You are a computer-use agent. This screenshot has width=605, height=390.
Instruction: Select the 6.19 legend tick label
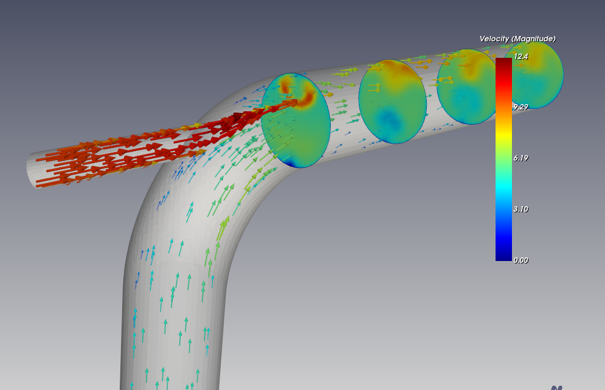coord(521,158)
